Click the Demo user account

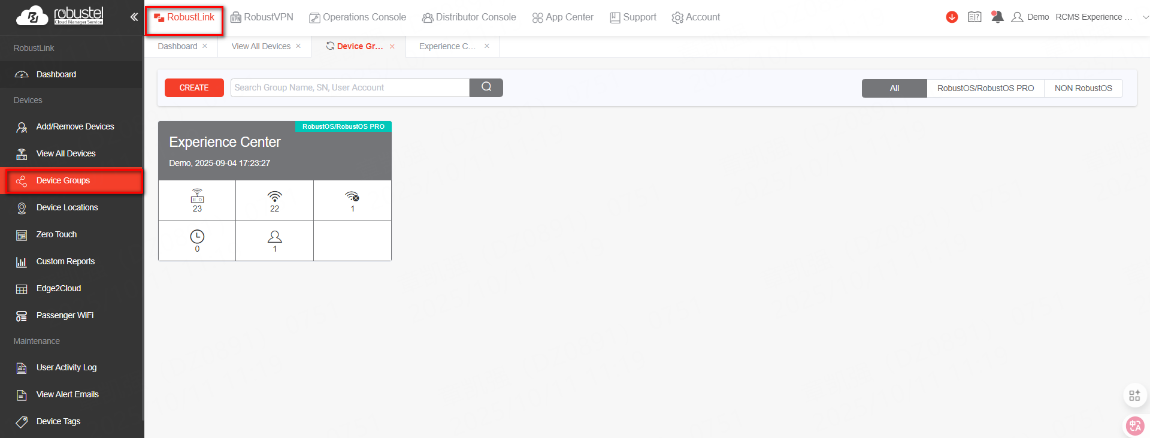point(1030,17)
